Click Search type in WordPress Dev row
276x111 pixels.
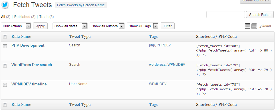[x=74, y=64]
